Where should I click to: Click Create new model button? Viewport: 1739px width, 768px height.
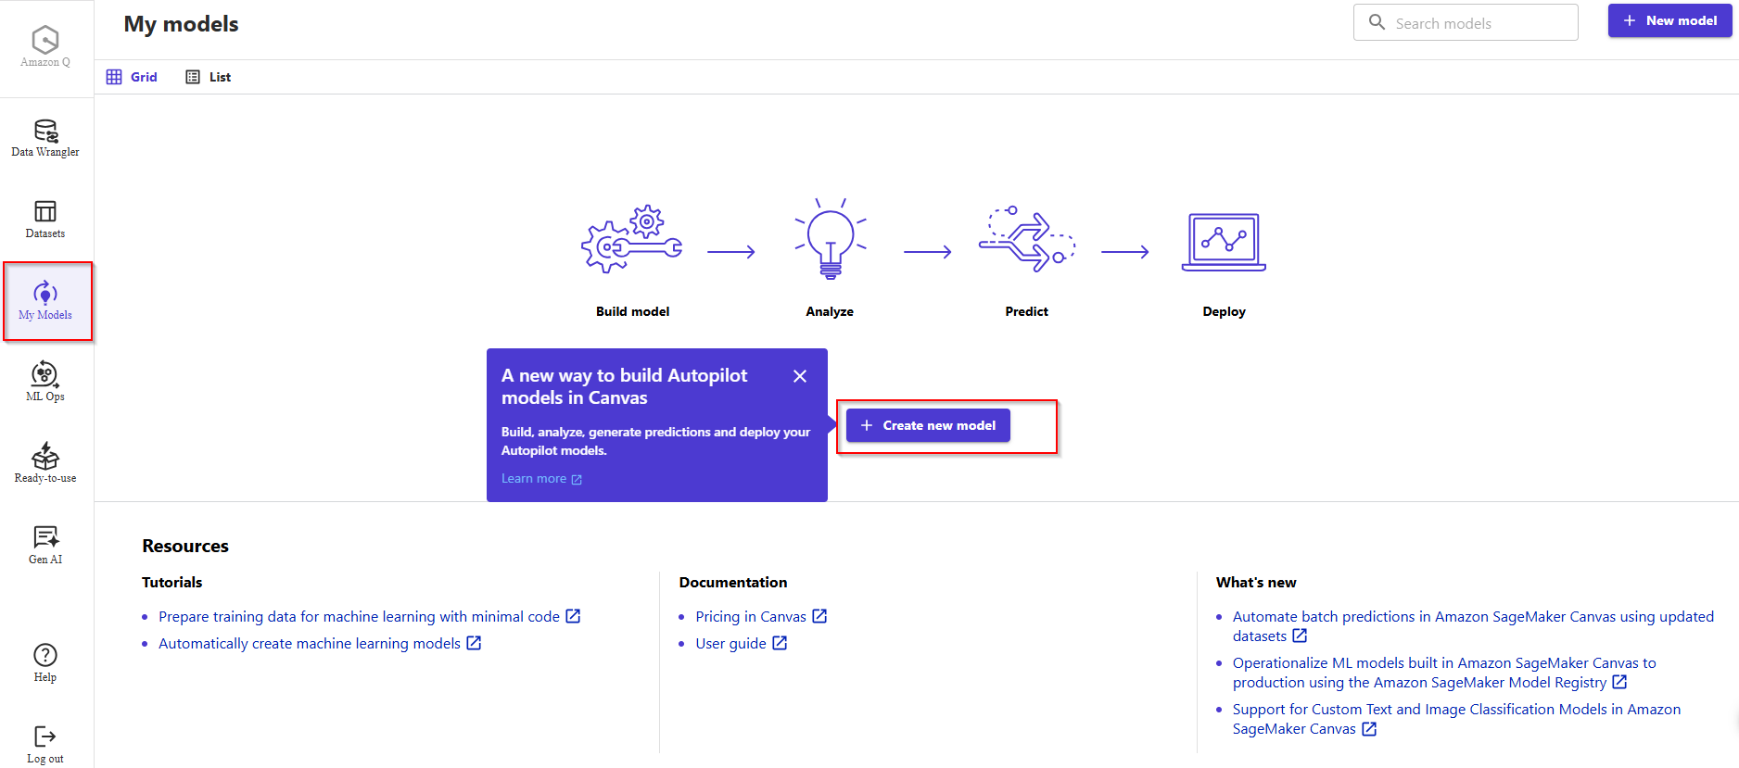click(x=928, y=425)
